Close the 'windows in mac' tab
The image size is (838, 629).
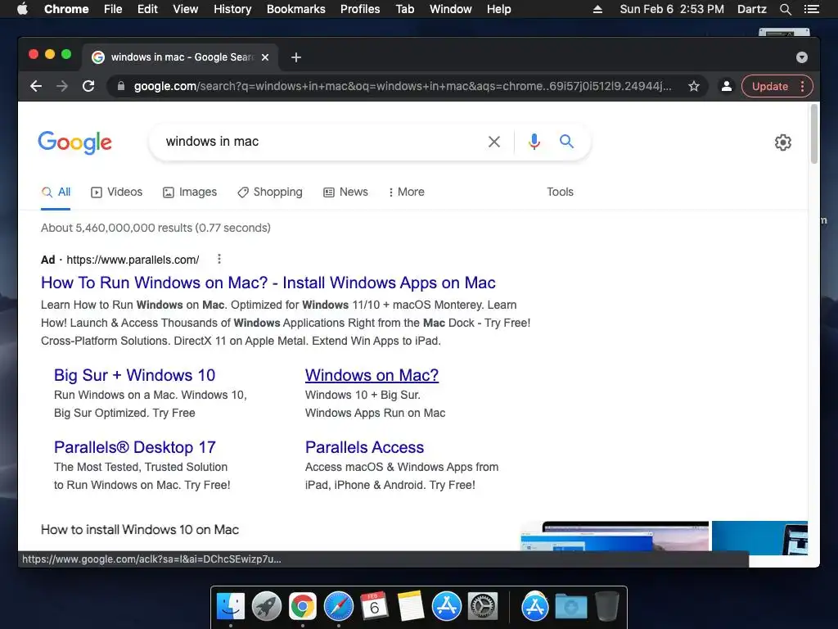(265, 57)
